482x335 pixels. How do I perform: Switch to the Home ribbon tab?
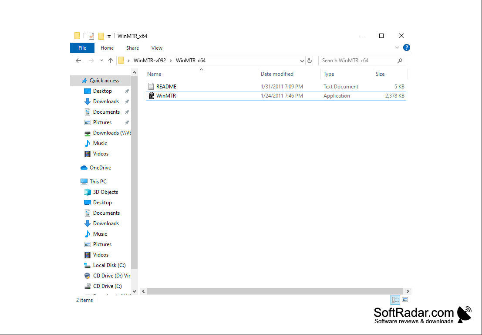click(x=107, y=48)
